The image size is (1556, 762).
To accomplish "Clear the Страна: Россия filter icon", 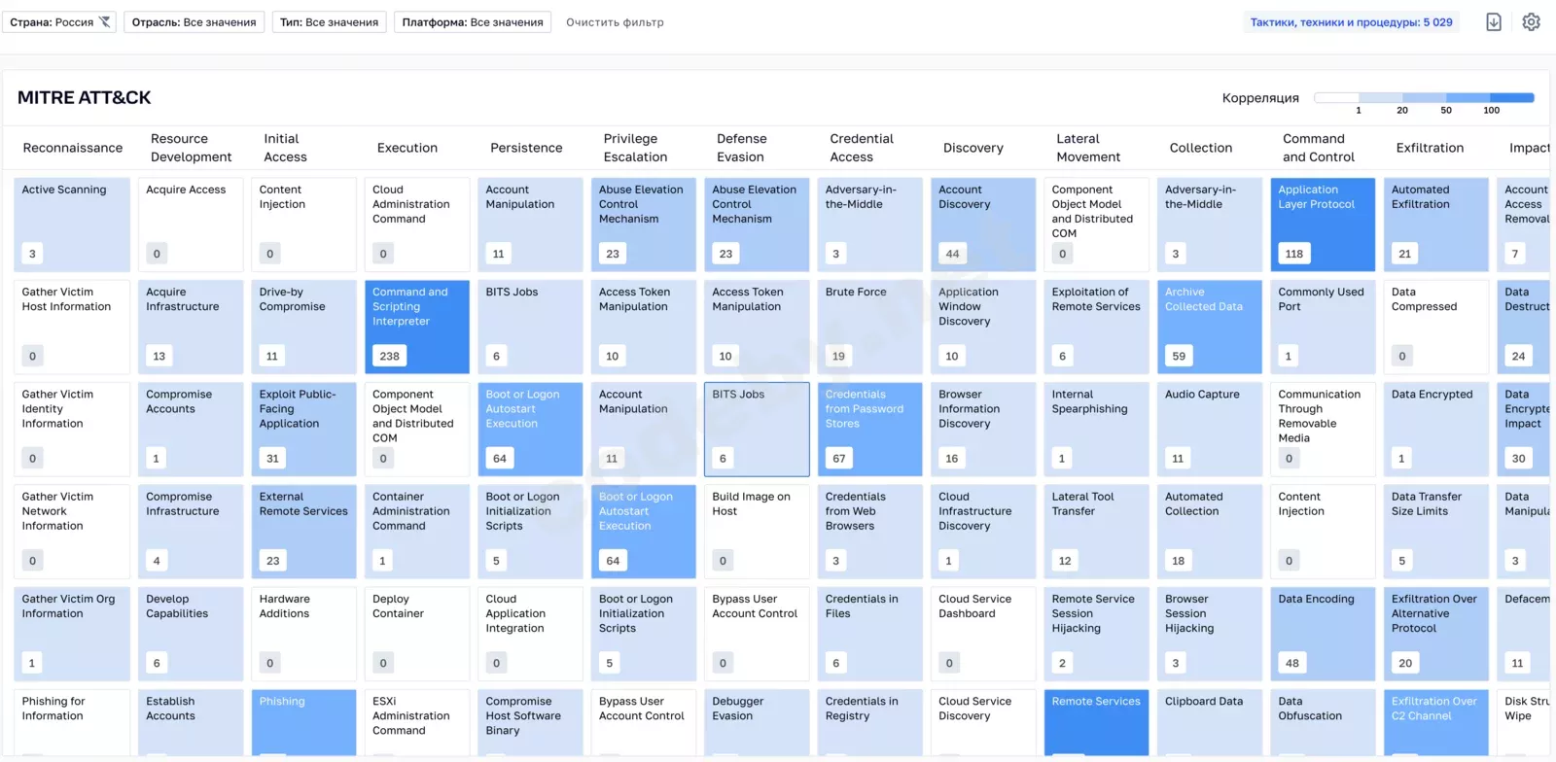I will tap(105, 21).
